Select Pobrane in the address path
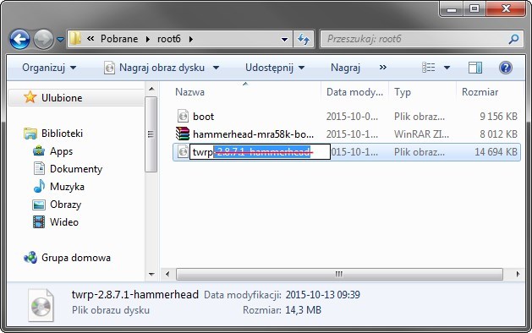The height and width of the screenshot is (333, 532). 119,39
